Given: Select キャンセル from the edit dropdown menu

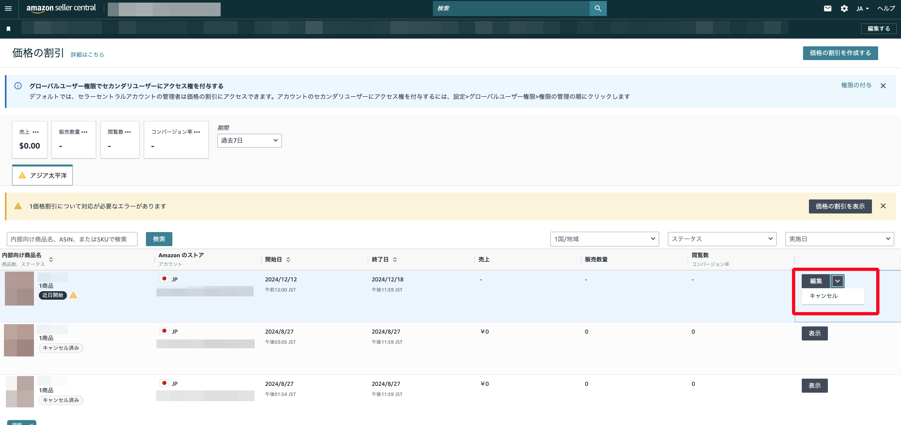Looking at the screenshot, I should click(x=833, y=296).
